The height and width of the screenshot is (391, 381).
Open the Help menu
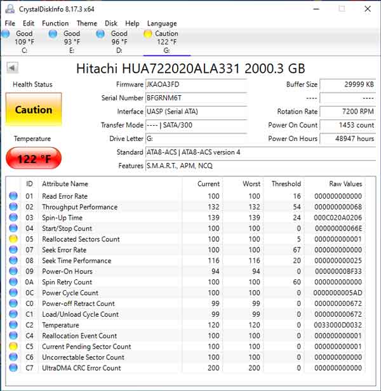[132, 23]
